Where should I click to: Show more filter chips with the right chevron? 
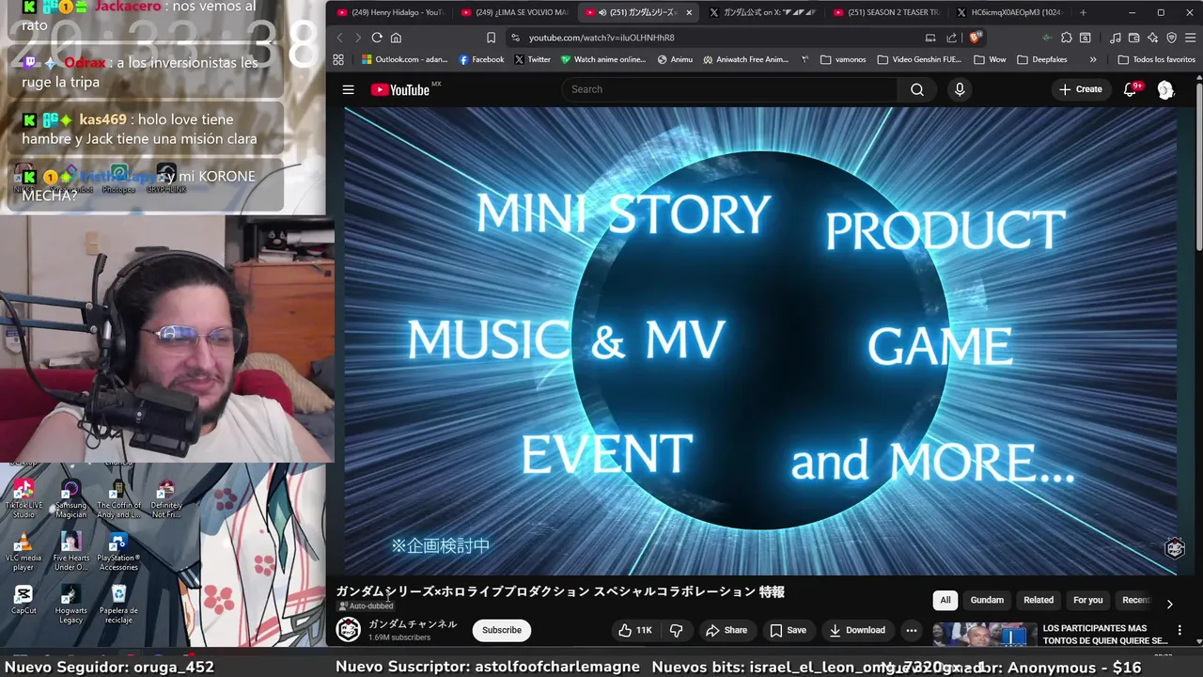click(x=1169, y=604)
